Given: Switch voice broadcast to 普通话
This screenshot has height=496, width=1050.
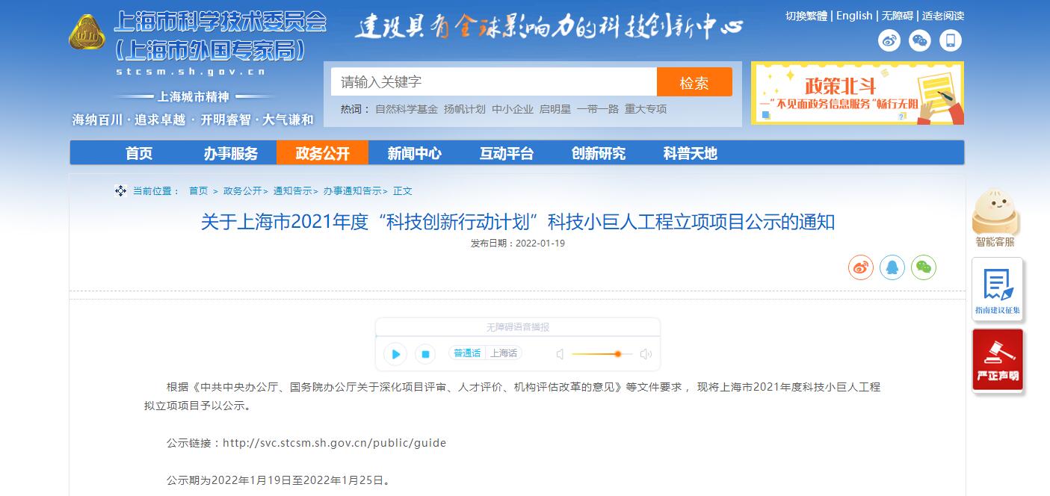Looking at the screenshot, I should click(467, 353).
